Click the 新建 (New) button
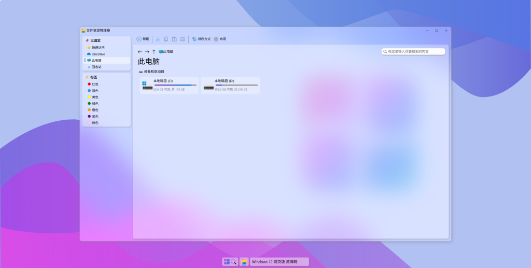531x268 pixels. click(143, 39)
